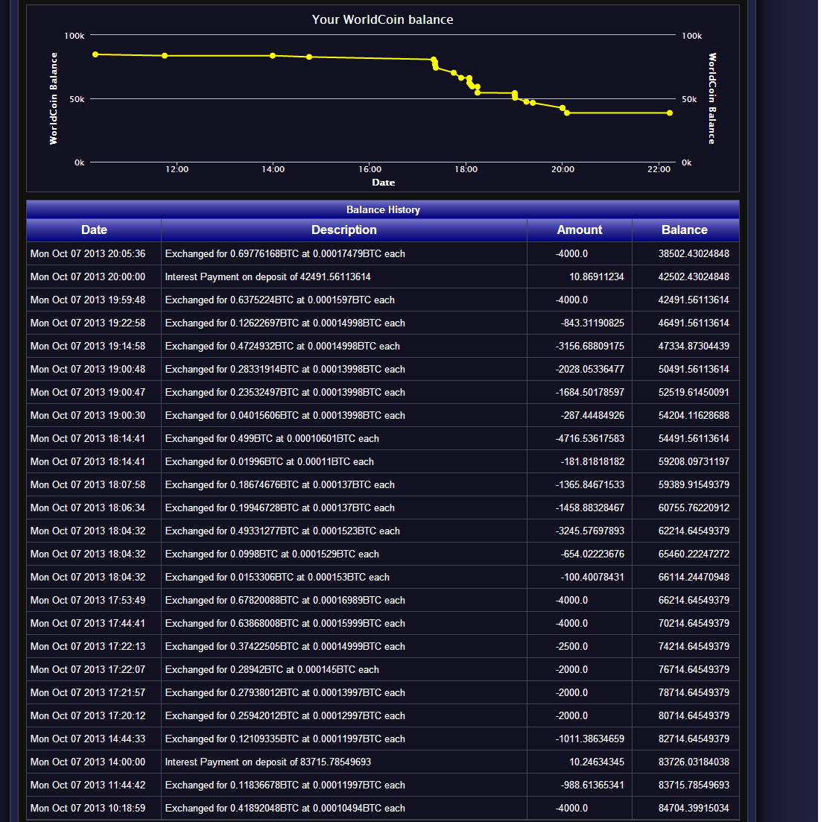Click 'Exchanged for 0.49331277BTC' description
Image resolution: width=821 pixels, height=822 pixels.
click(282, 531)
